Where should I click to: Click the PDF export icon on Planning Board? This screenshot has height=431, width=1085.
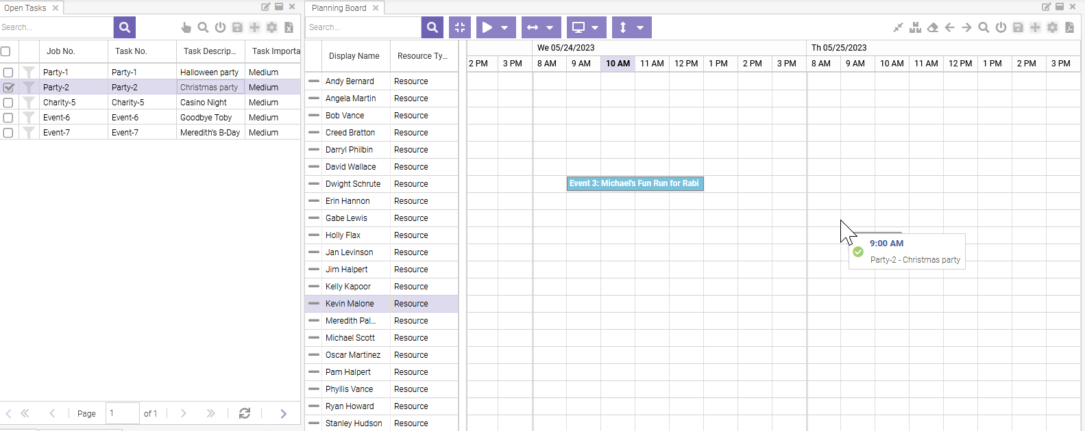pos(1069,27)
